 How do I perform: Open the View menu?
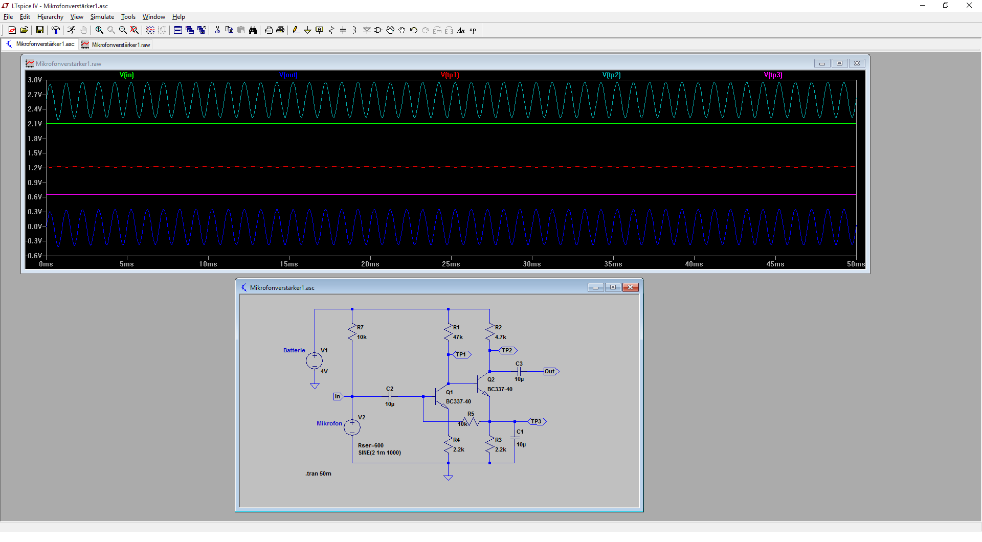[x=77, y=17]
